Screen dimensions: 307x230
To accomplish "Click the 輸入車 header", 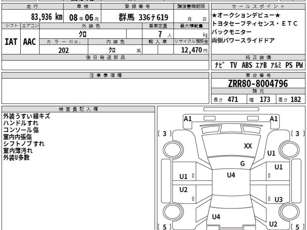I will pos(158,42).
